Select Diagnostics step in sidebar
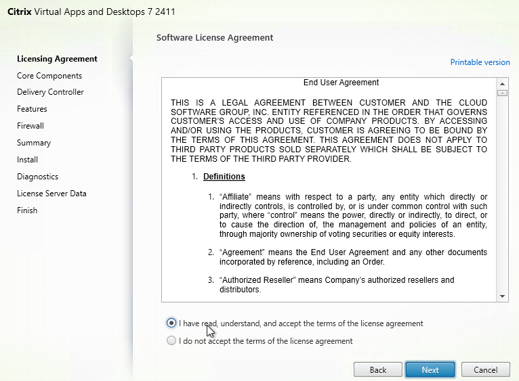Image resolution: width=519 pixels, height=381 pixels. pos(38,177)
